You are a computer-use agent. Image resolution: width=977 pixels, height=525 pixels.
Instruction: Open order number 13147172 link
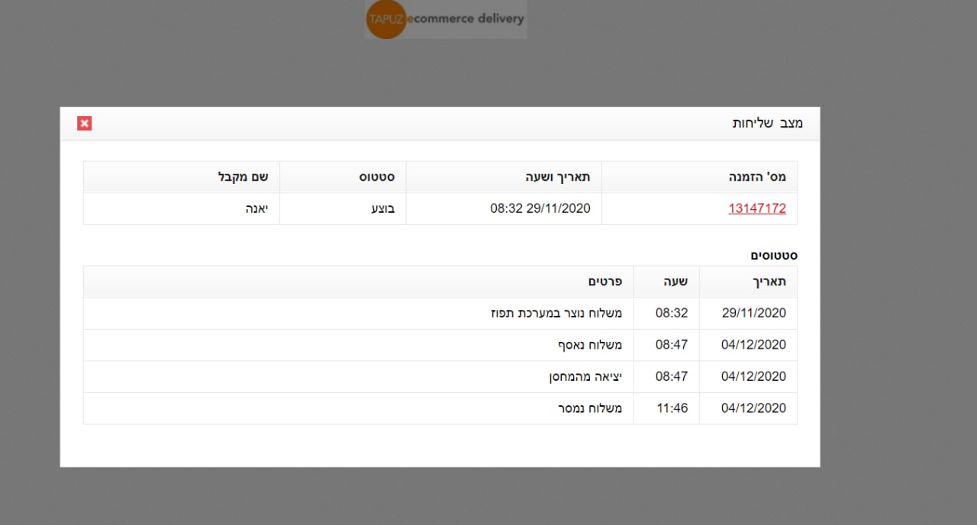tap(757, 208)
